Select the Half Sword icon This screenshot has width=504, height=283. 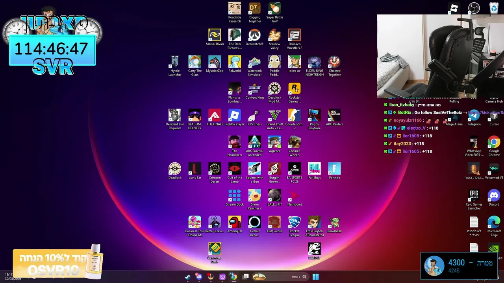pos(274,224)
